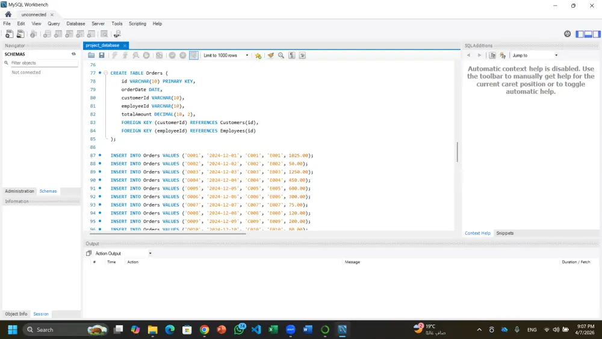Open the File menu
Viewport: 602px width, 339px height.
point(7,23)
